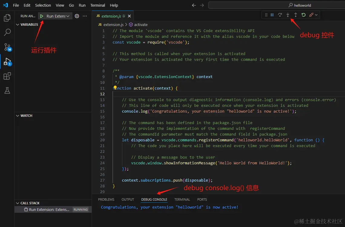
Task: Click Step Into in debug toolbar
Action: tap(288, 15)
